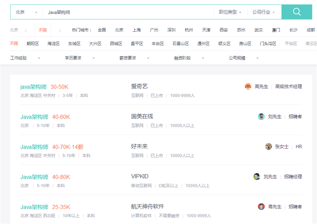This screenshot has height=224, width=317.
Task: Open the 公司行业 dropdown
Action: click(264, 12)
